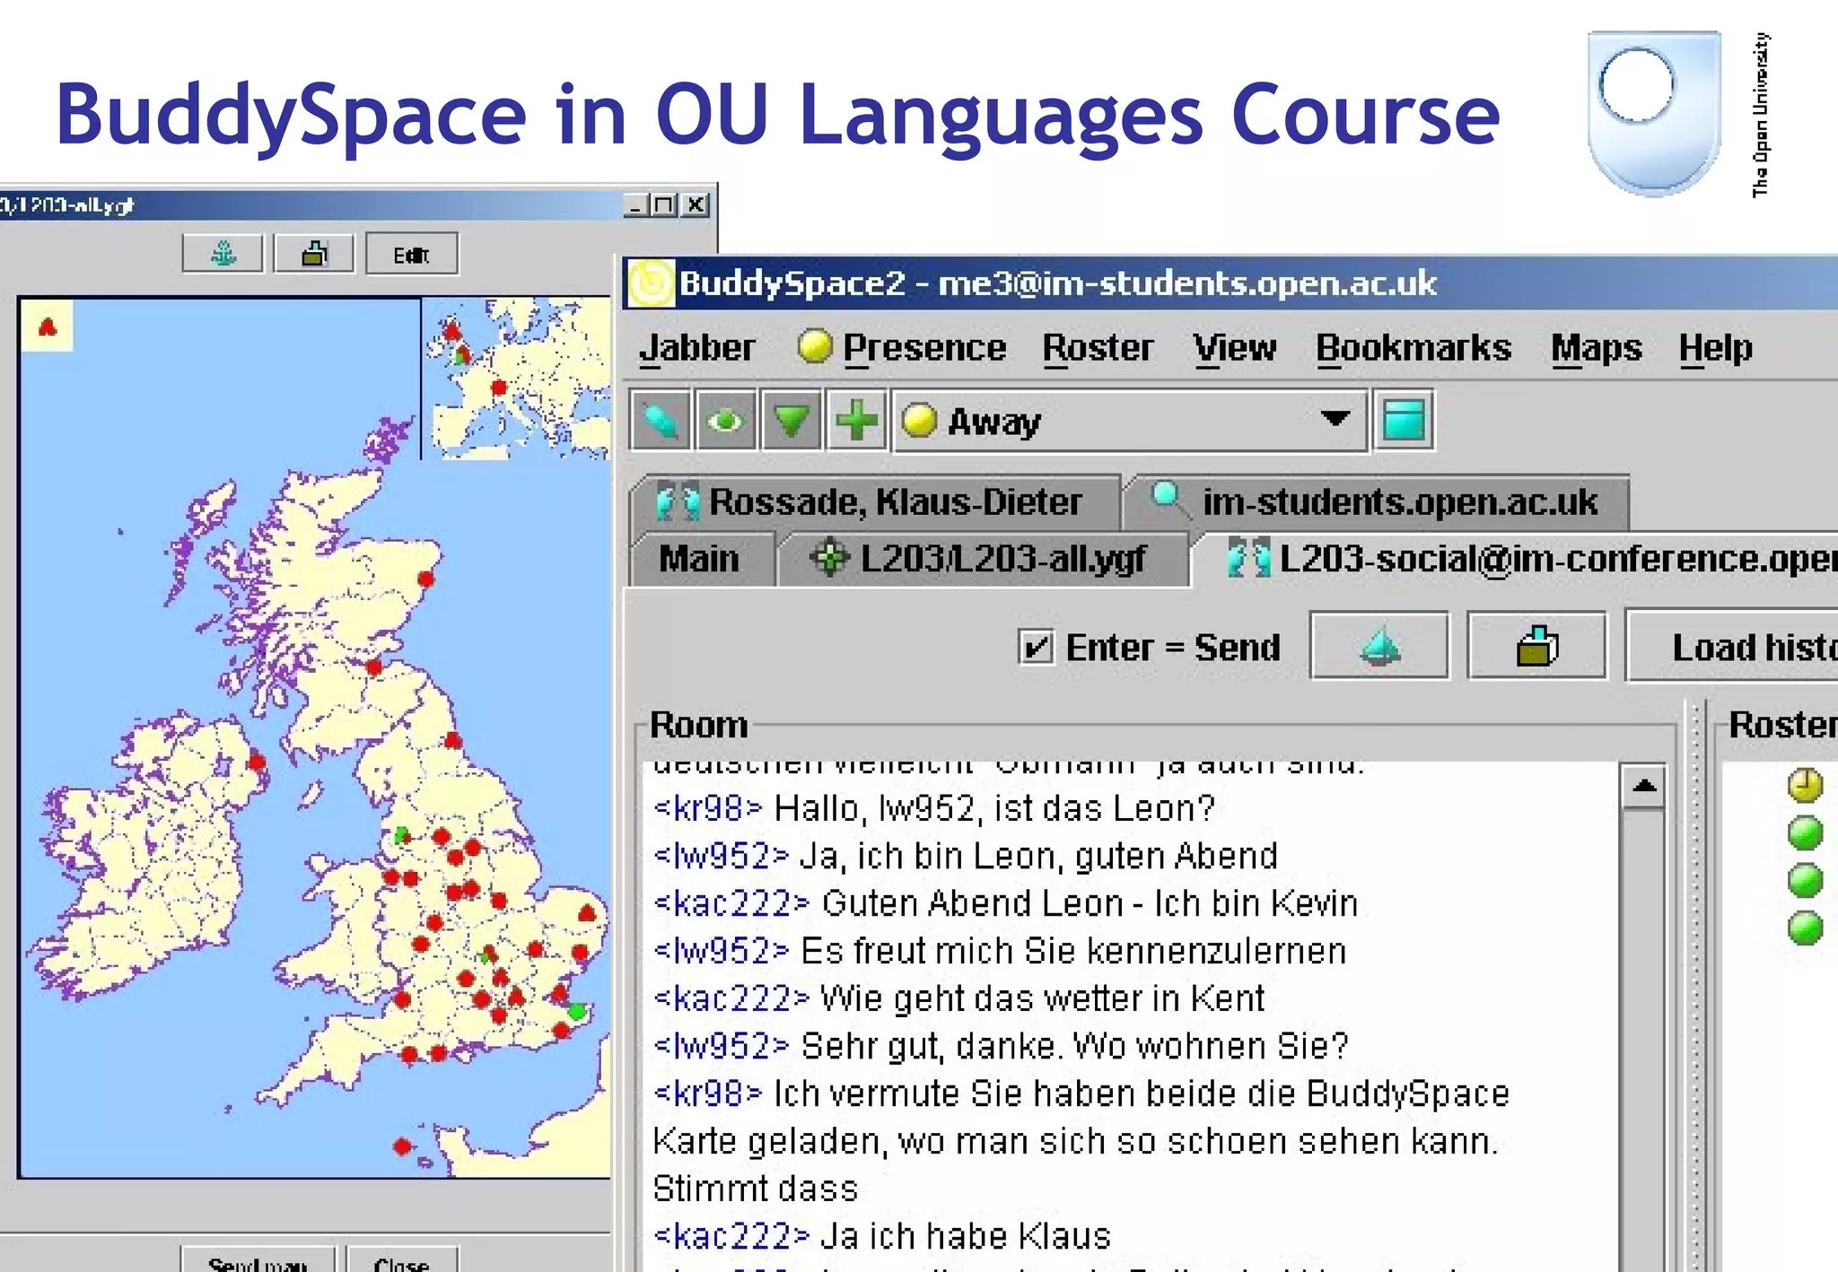Click the red marker icon in map's top-left legend
1838x1272 pixels.
tap(48, 326)
